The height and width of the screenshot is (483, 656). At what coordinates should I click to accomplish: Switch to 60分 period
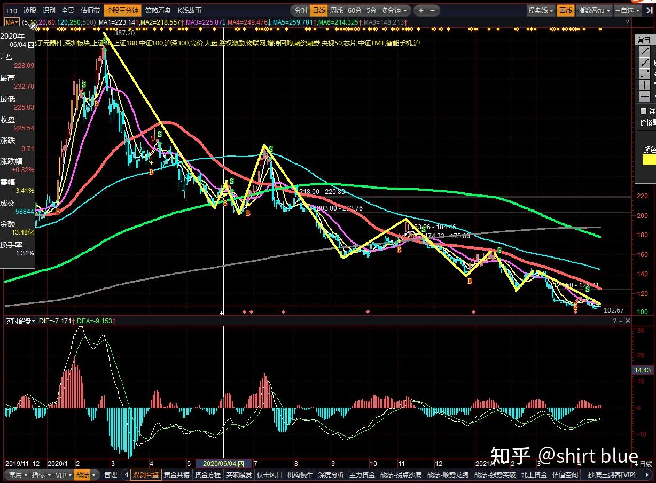pos(355,10)
